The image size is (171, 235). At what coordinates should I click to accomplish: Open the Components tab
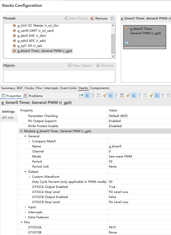[x=99, y=88]
